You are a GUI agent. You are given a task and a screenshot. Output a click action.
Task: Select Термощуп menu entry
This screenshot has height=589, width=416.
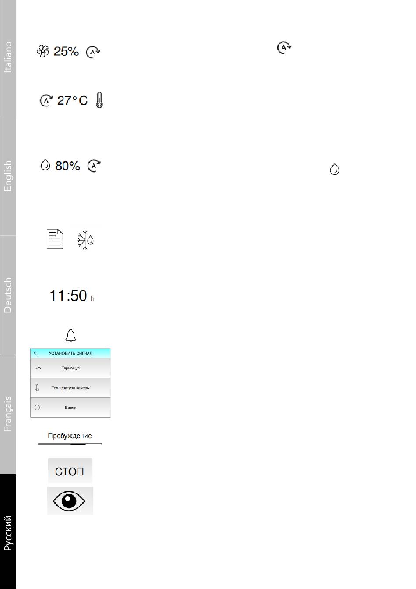click(x=70, y=368)
